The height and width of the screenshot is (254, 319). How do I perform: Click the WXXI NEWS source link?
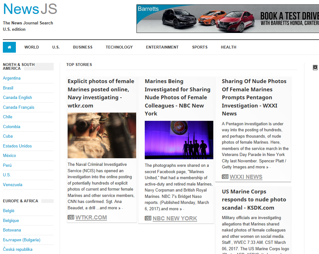click(x=246, y=177)
